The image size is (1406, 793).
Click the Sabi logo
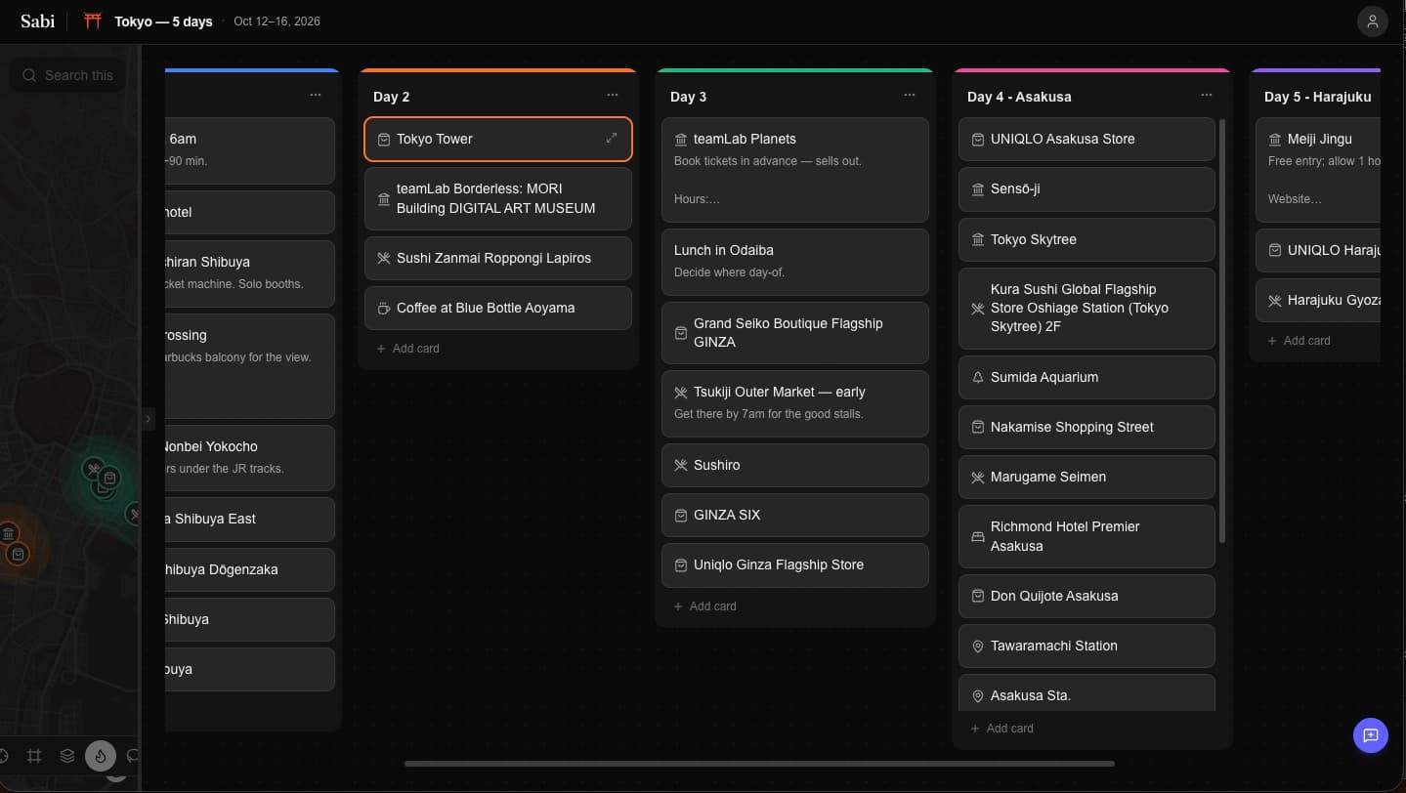[x=38, y=21]
